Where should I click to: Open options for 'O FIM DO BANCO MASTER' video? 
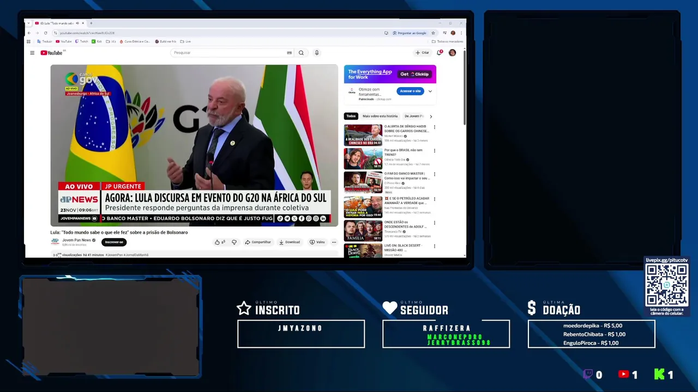[435, 174]
